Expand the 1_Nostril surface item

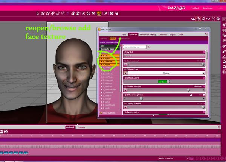pos(102,58)
